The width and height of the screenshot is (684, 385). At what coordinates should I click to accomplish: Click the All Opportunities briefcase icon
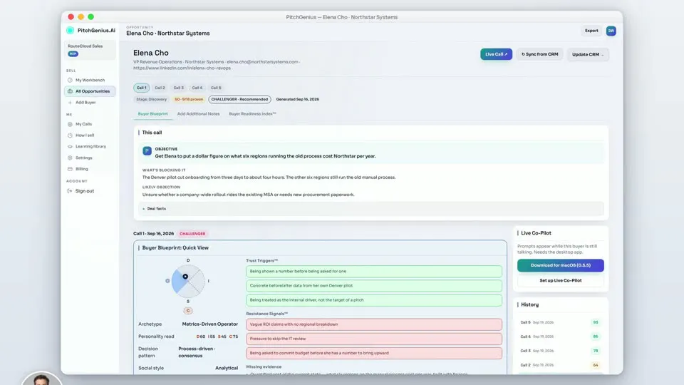point(70,91)
